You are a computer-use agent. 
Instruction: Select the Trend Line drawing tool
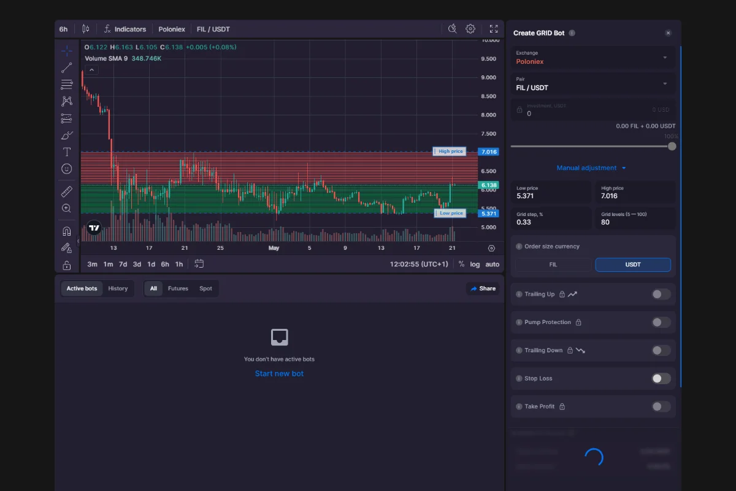click(x=66, y=68)
